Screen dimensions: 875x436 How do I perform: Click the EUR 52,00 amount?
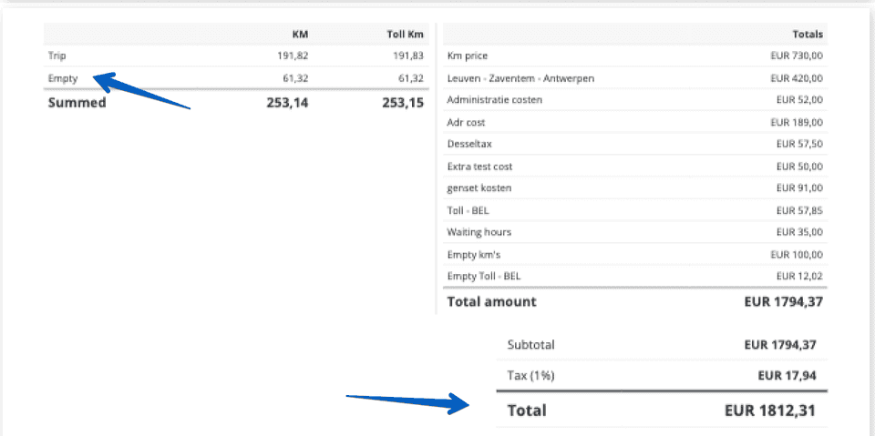point(799,100)
